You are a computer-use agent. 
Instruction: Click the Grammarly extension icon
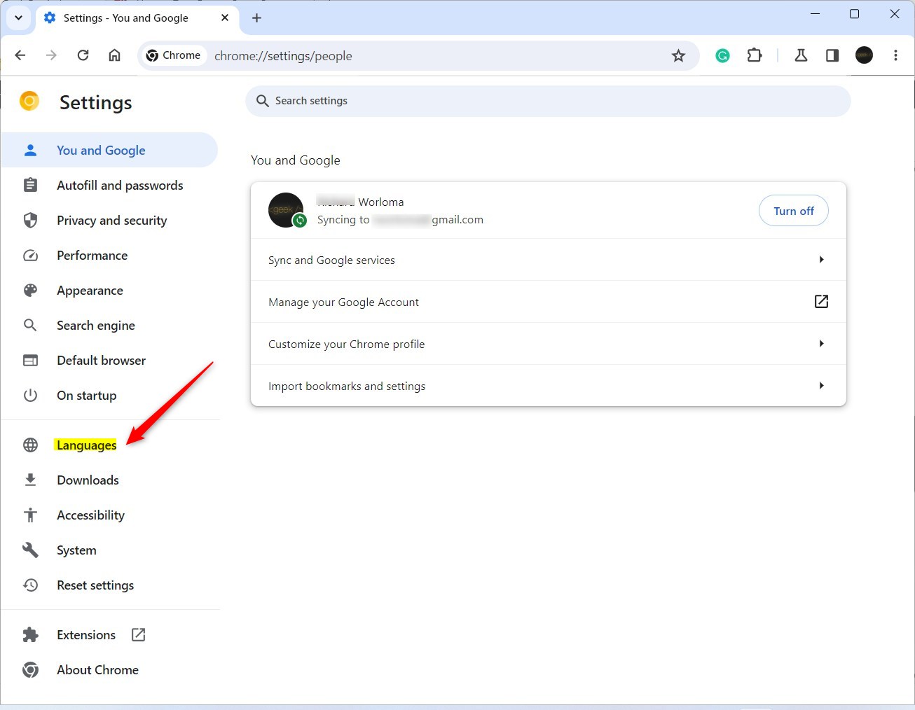(x=722, y=55)
